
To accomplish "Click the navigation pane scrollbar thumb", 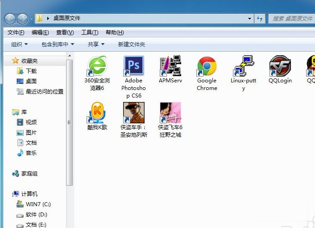I will point(70,122).
